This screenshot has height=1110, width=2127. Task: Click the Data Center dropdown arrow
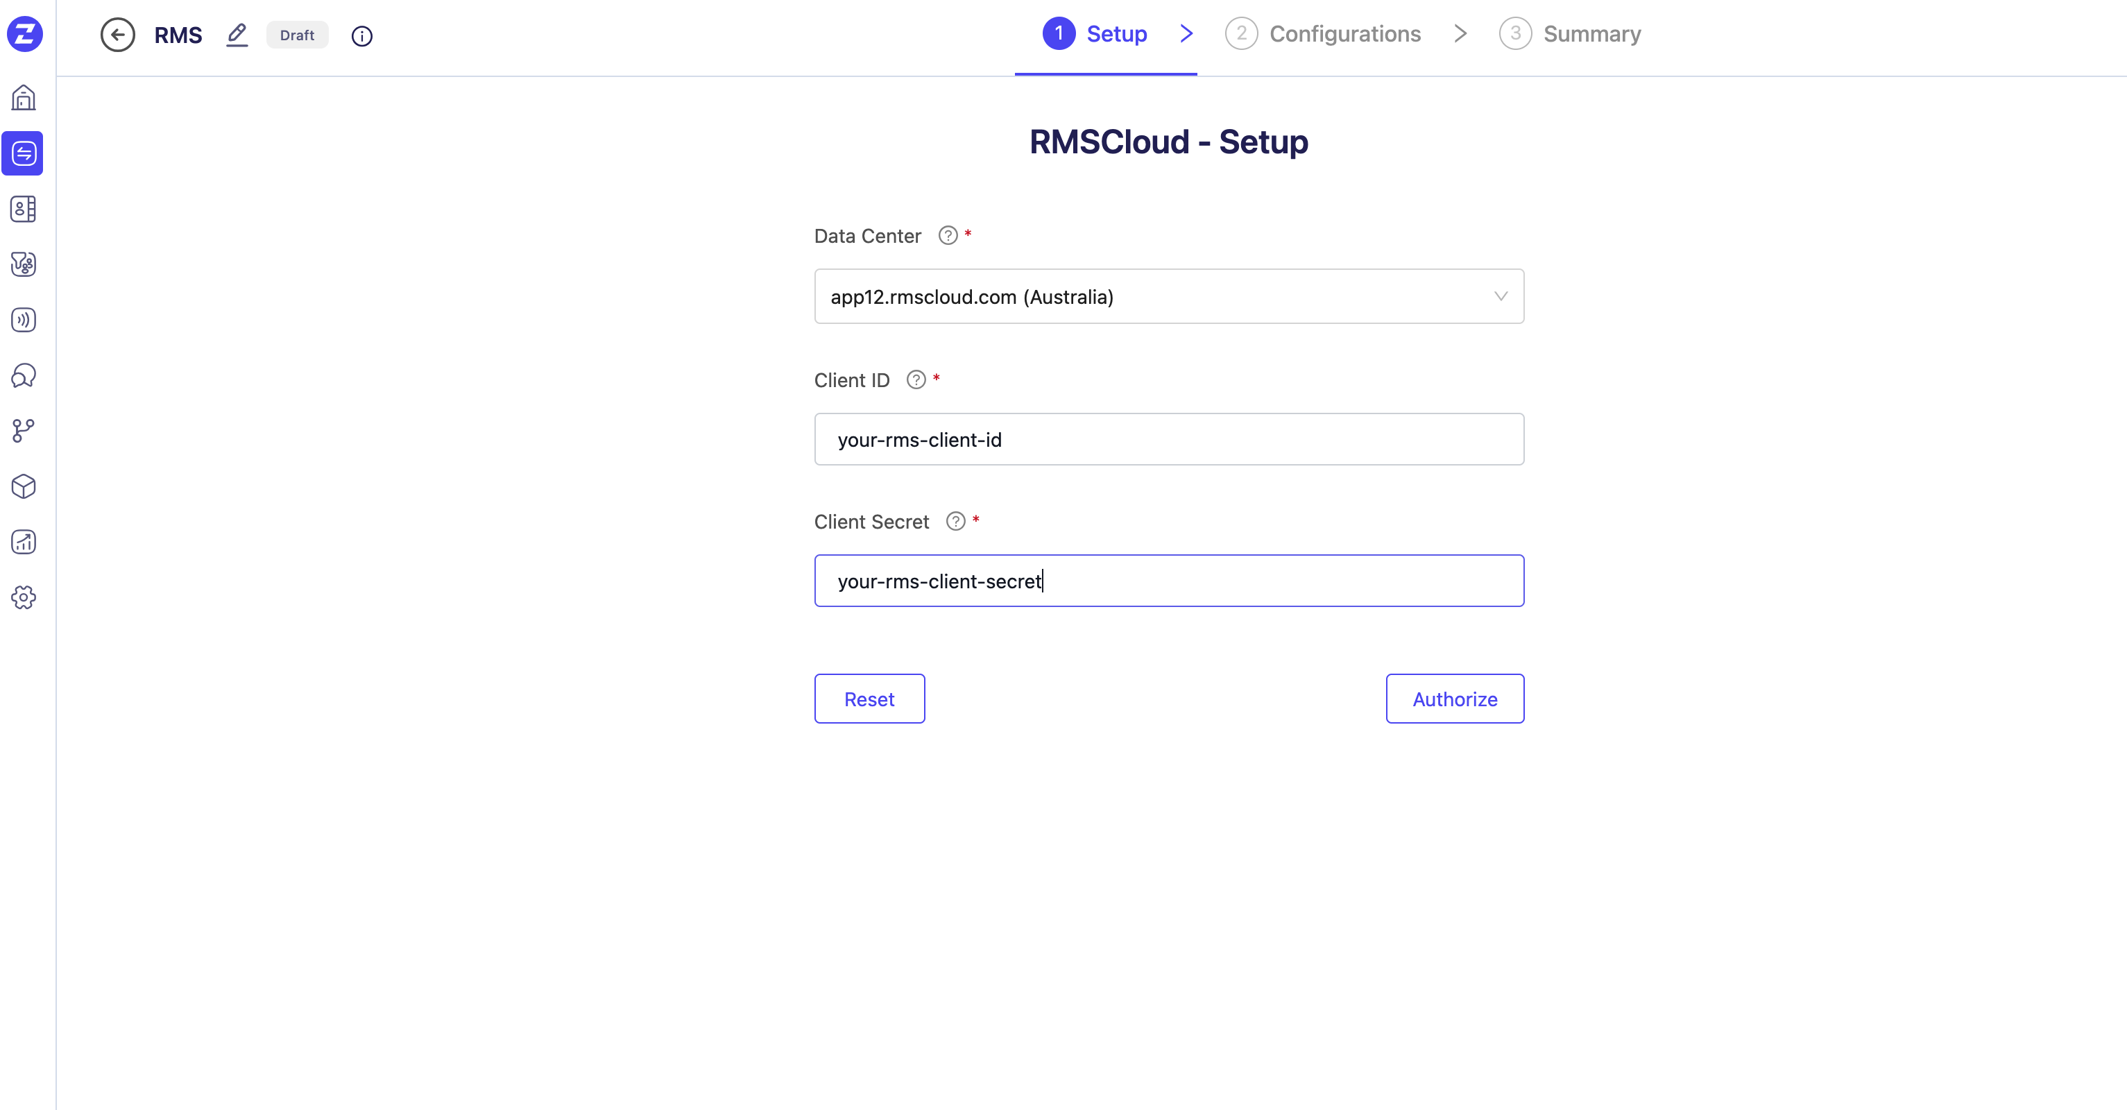pos(1501,296)
